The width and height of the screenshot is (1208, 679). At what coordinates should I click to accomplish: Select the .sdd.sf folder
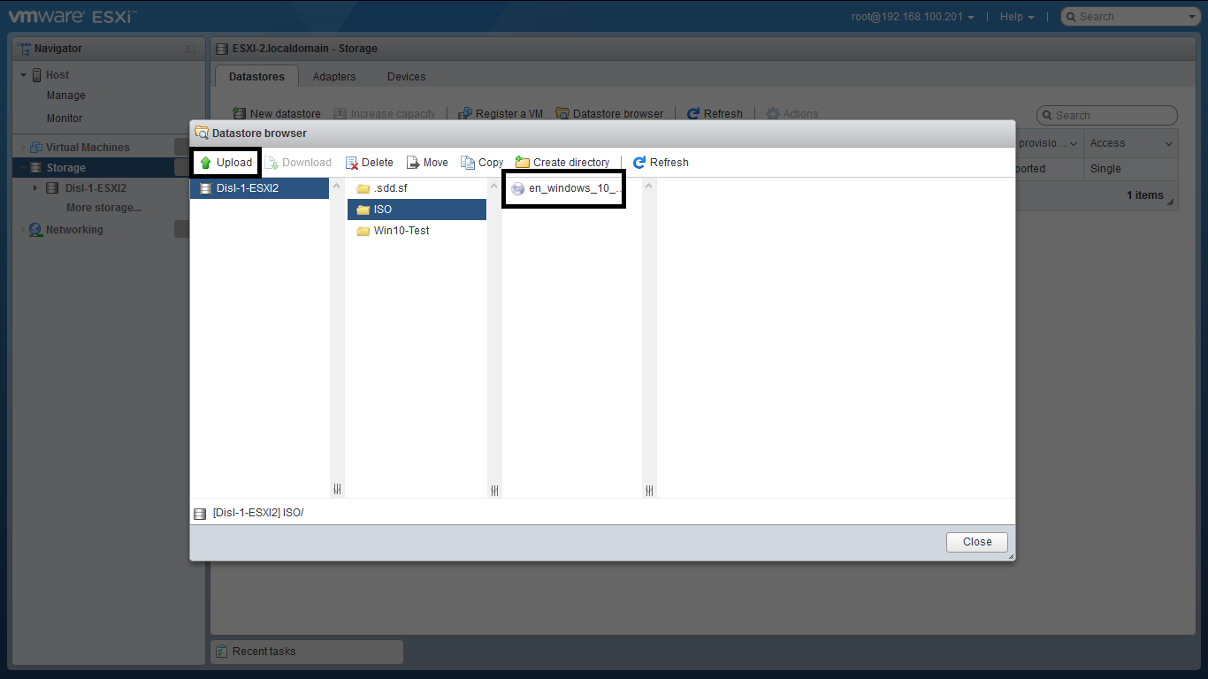click(x=390, y=188)
